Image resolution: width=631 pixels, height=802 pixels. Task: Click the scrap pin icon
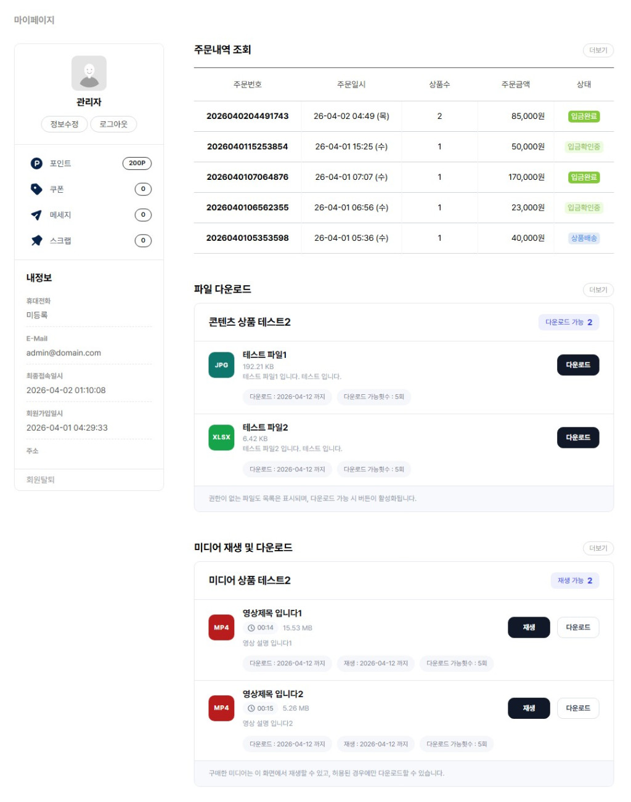coord(36,241)
